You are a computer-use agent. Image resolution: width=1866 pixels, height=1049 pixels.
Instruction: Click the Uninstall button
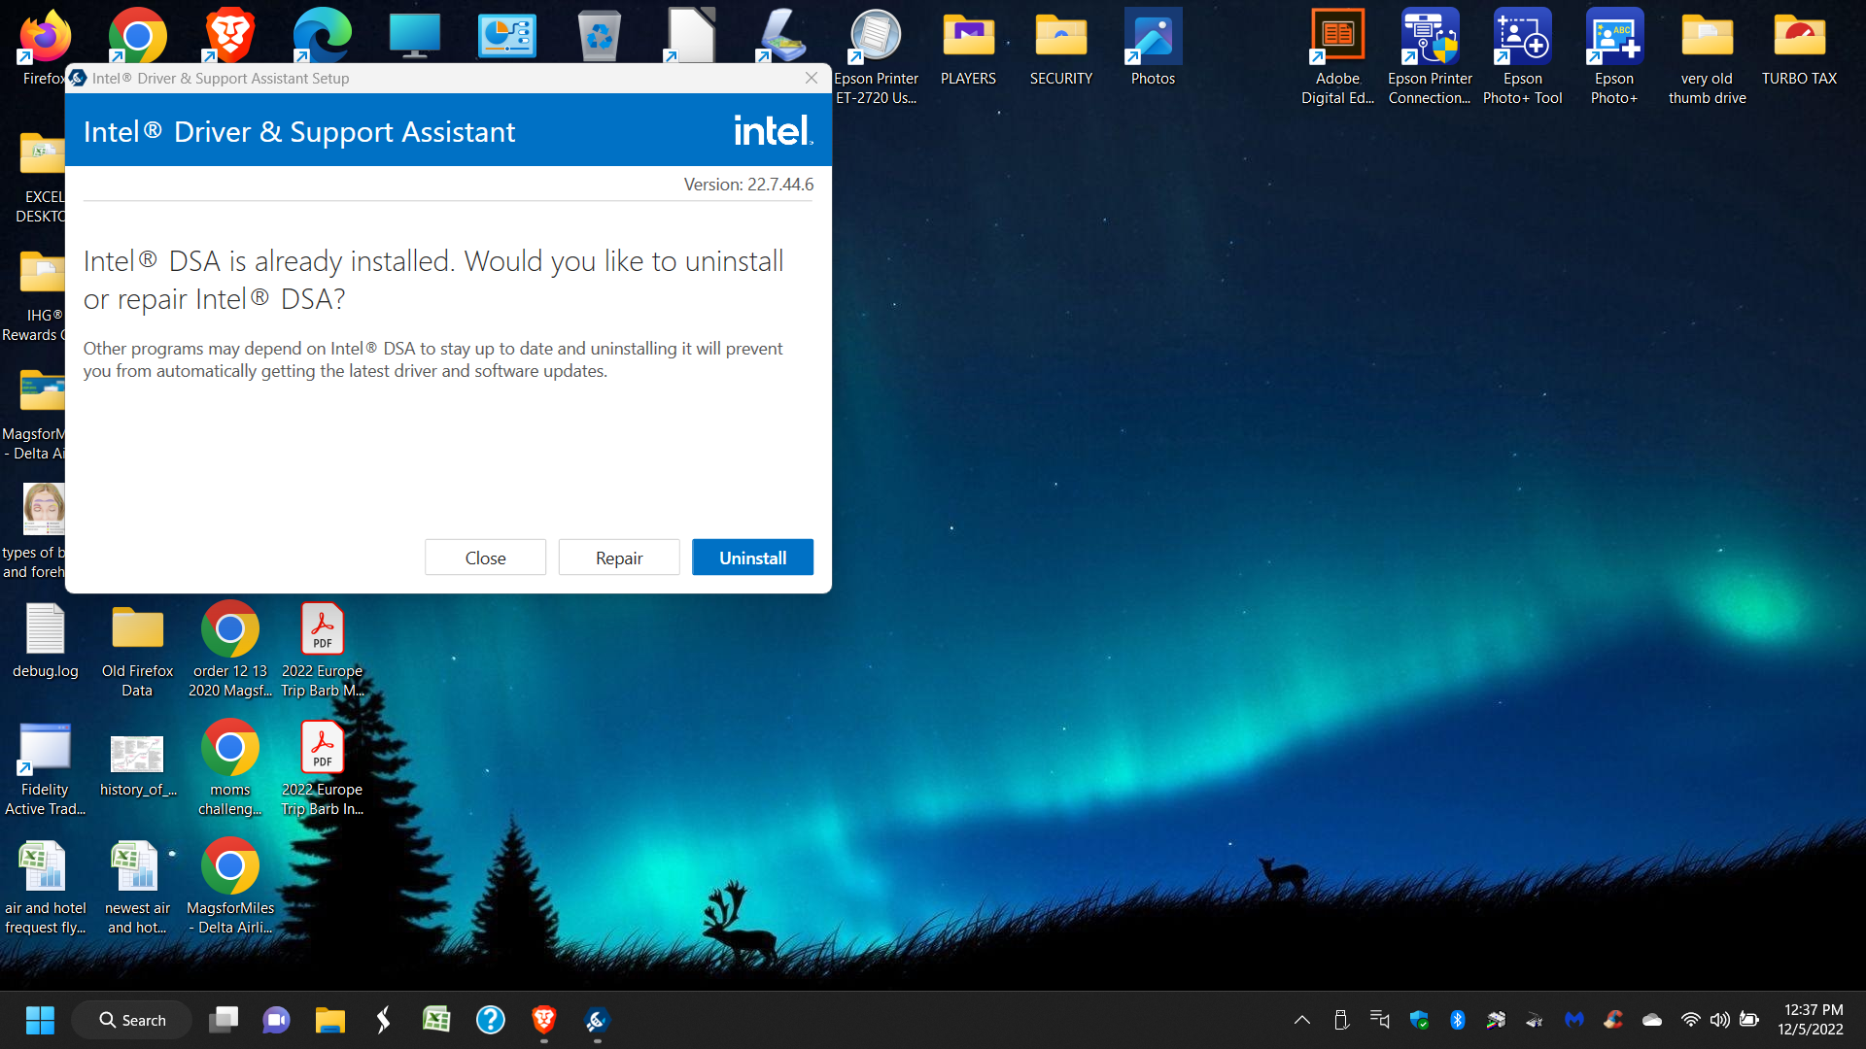[x=751, y=557]
